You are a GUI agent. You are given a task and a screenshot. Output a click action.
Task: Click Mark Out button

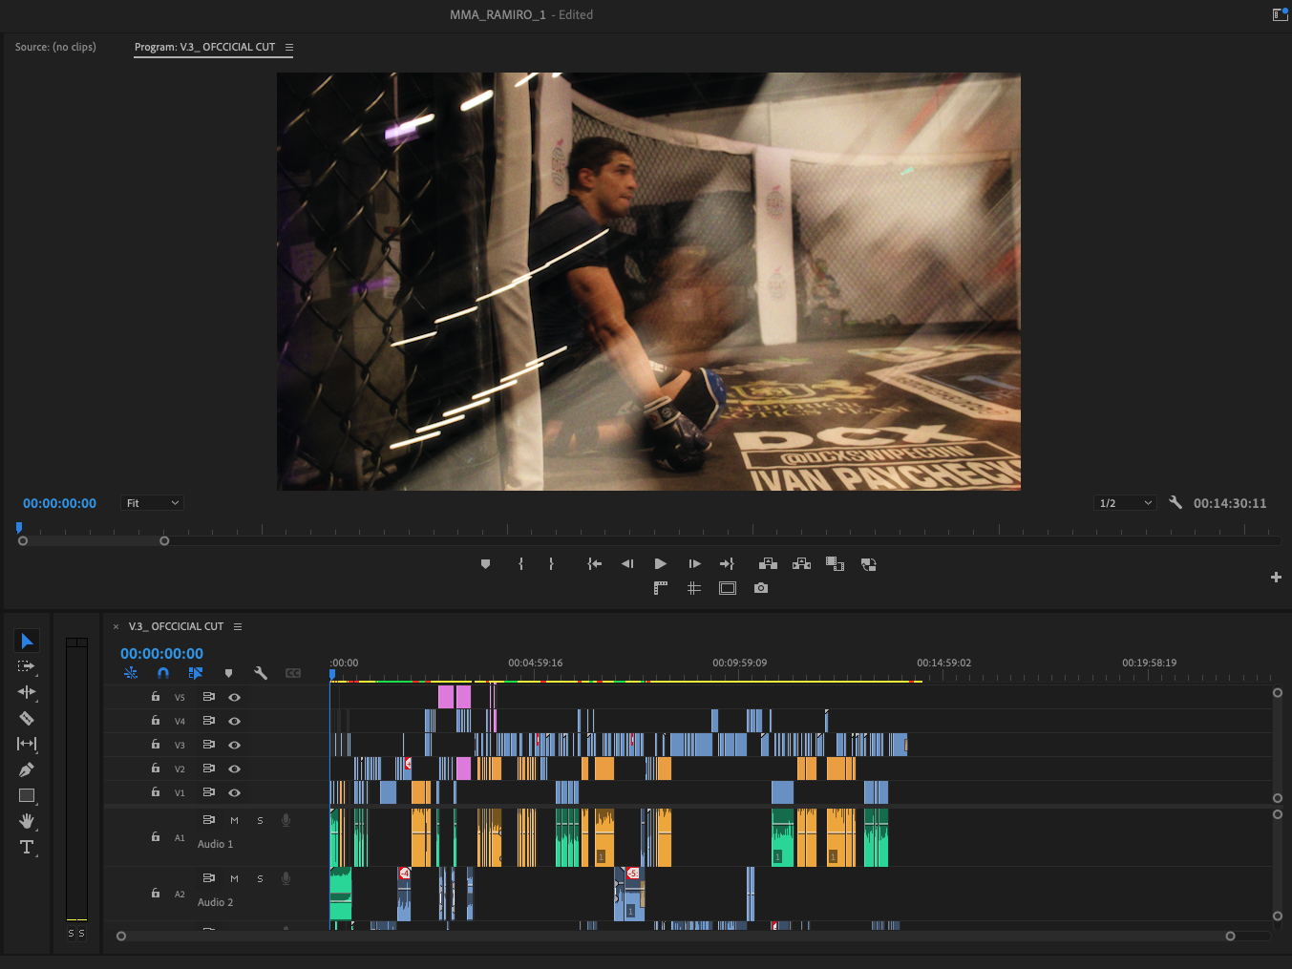click(551, 564)
